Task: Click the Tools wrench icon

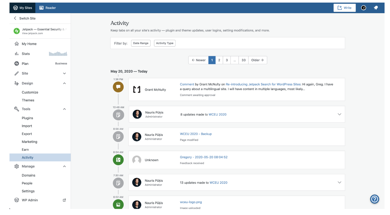Action: click(x=16, y=109)
